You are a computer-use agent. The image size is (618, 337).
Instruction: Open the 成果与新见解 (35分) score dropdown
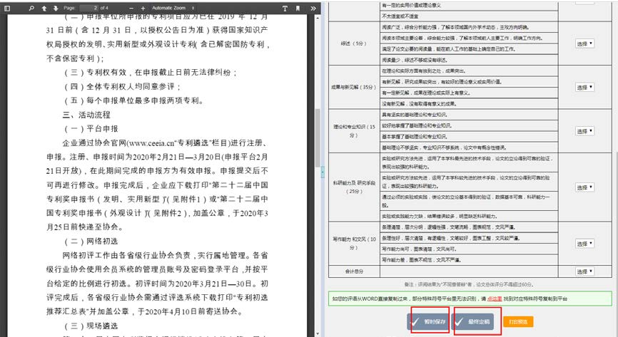[585, 87]
